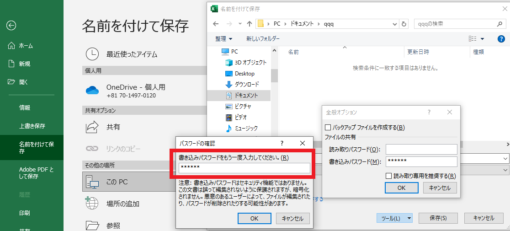Viewport: 510px width, 231px height.
Task: Expand the file type dropdown arrow
Action: [505, 170]
